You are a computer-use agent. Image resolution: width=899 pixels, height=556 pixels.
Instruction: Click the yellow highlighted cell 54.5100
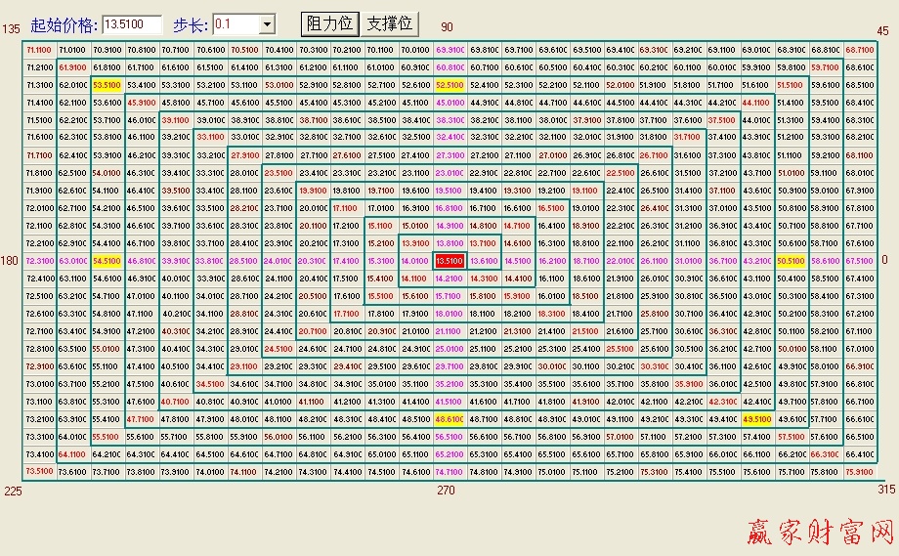pos(107,261)
